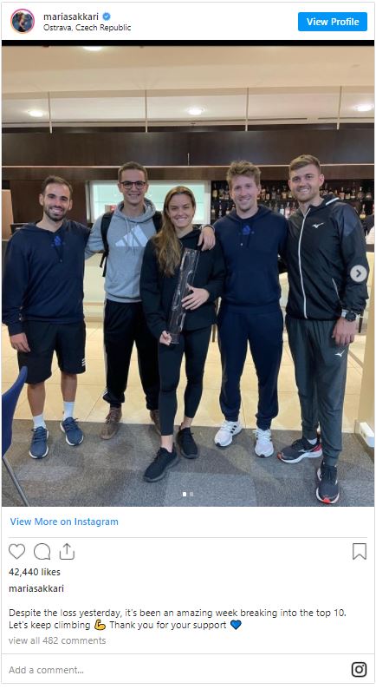
Task: Save post with bookmark icon
Action: coord(360,551)
